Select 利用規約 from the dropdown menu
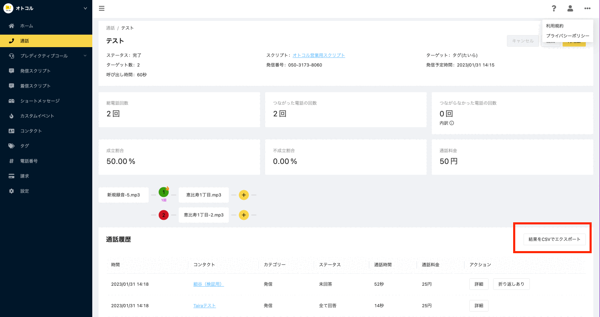This screenshot has width=600, height=317. (555, 26)
